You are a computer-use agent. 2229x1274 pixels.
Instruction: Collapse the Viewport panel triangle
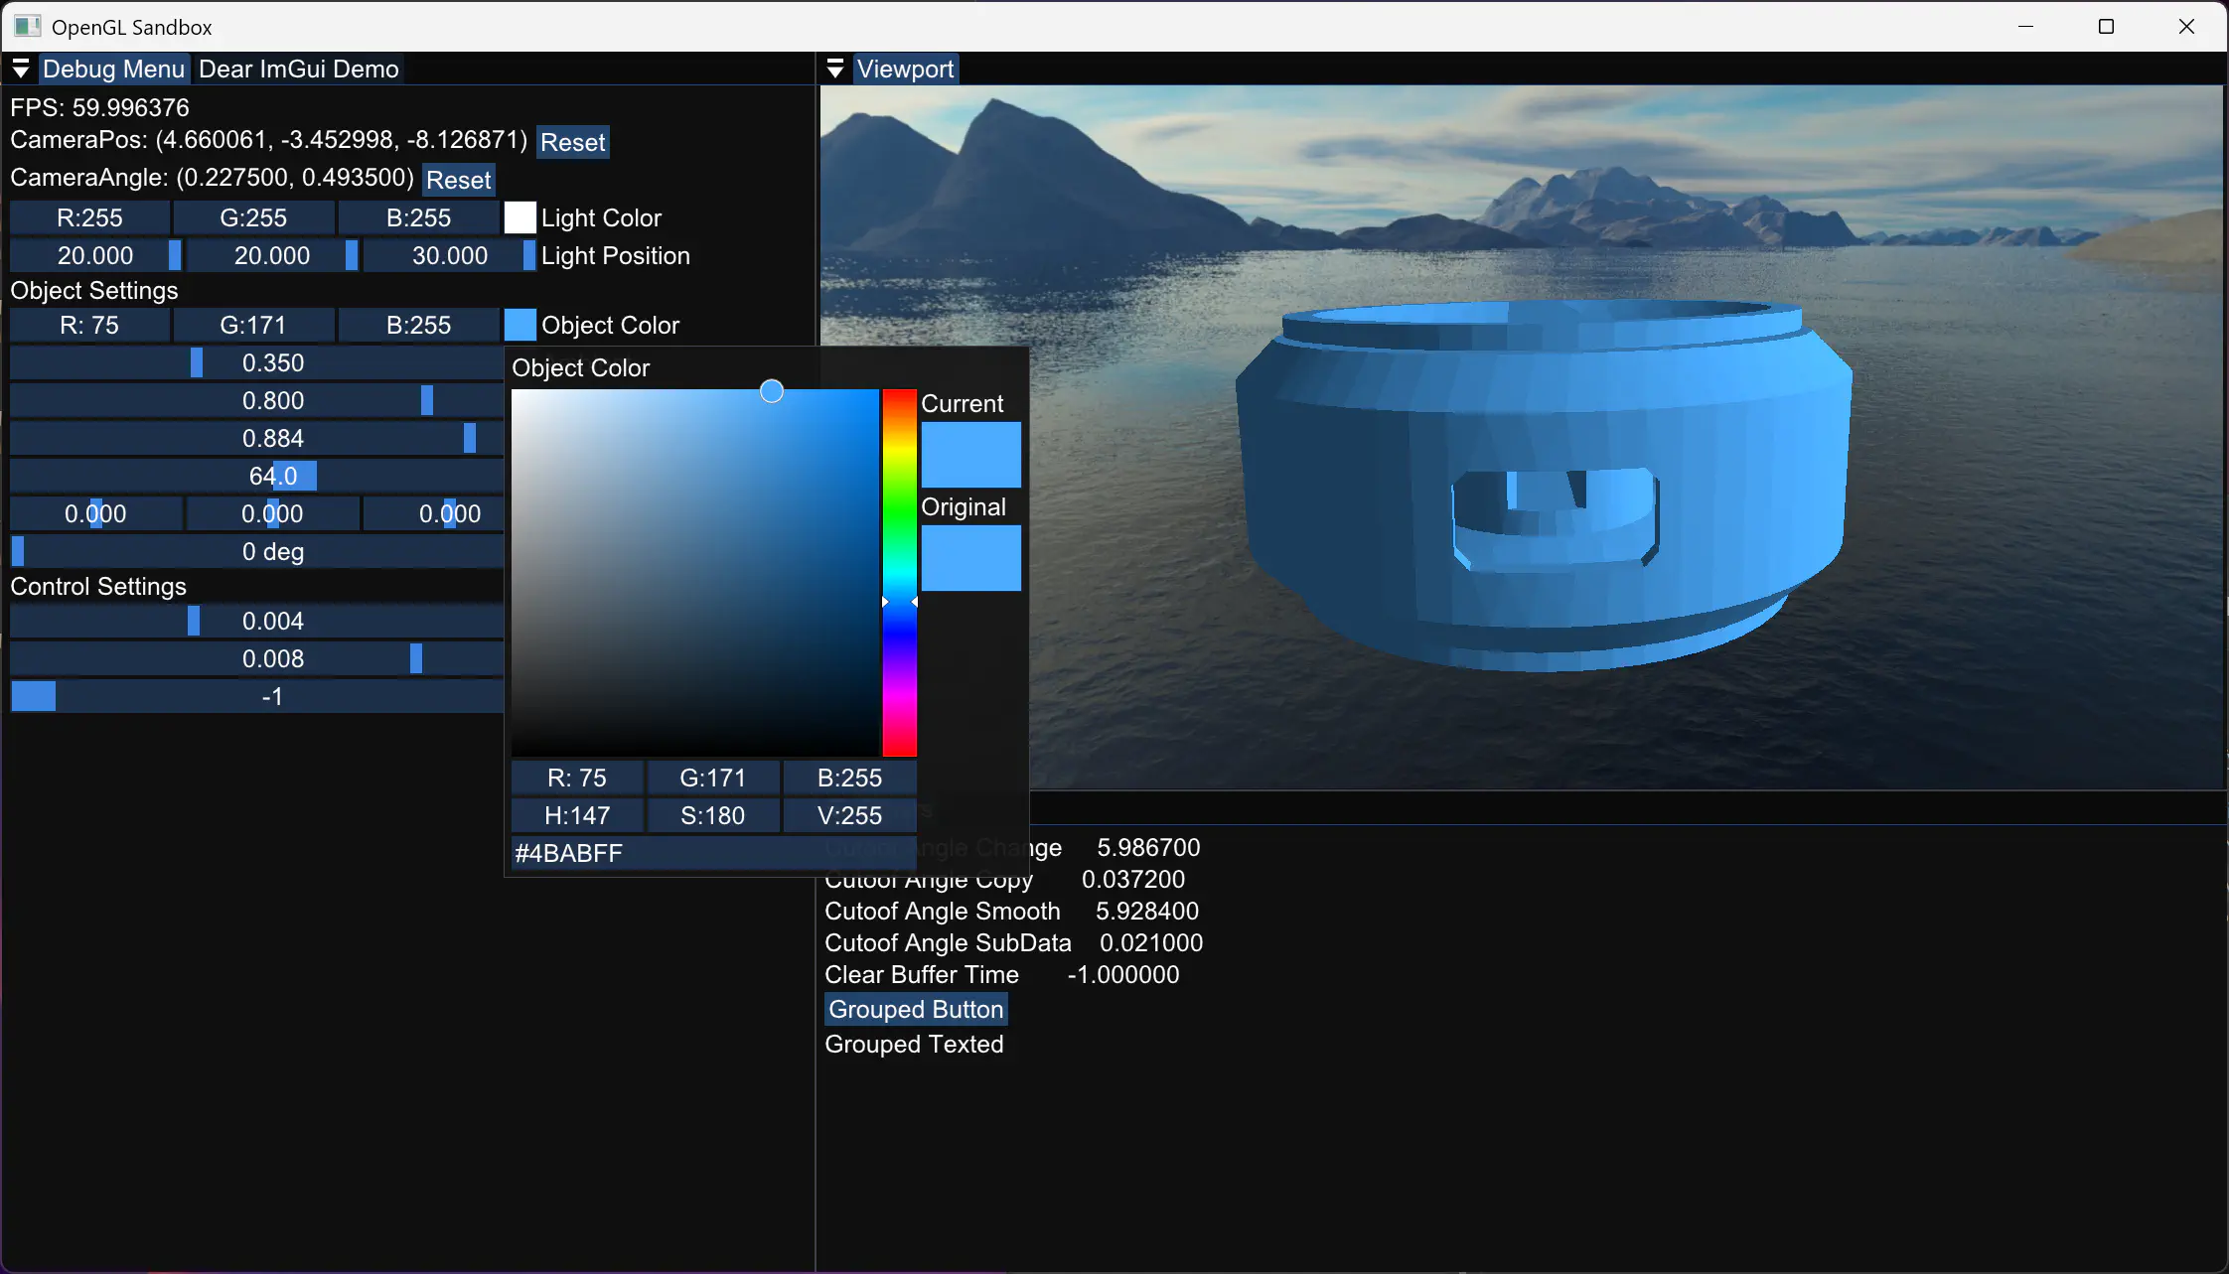pos(835,69)
